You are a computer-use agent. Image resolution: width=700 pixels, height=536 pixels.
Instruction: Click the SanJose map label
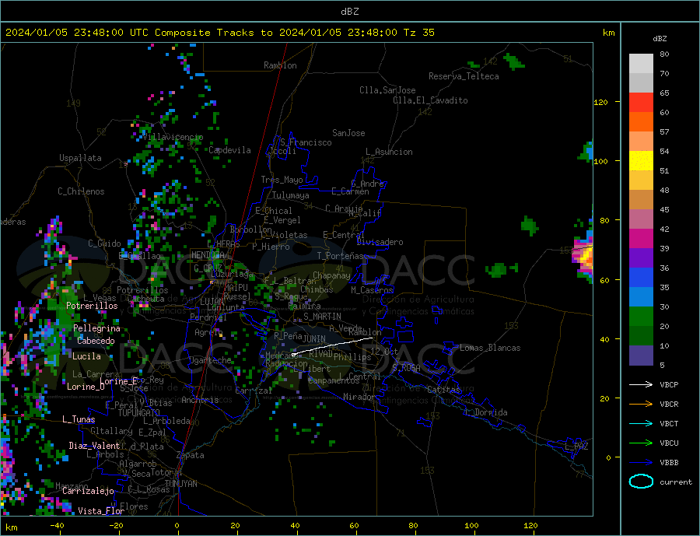[348, 133]
